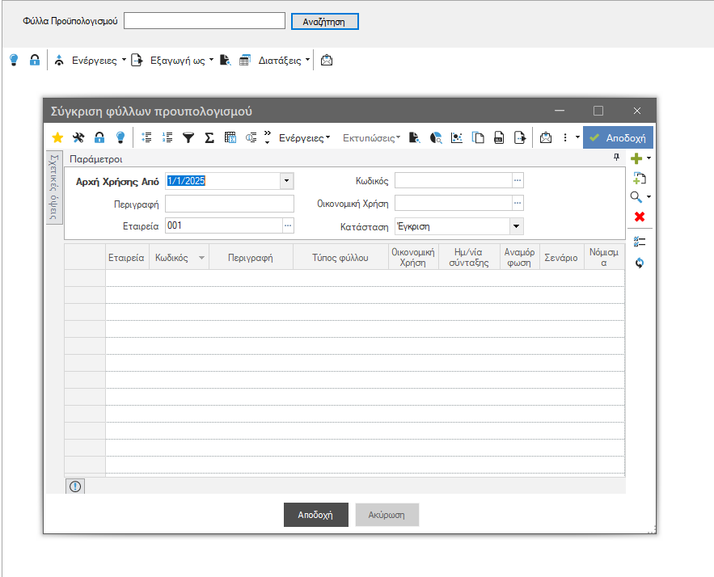
Task: Open the Σχετικές όψεις side tab
Action: point(54,187)
